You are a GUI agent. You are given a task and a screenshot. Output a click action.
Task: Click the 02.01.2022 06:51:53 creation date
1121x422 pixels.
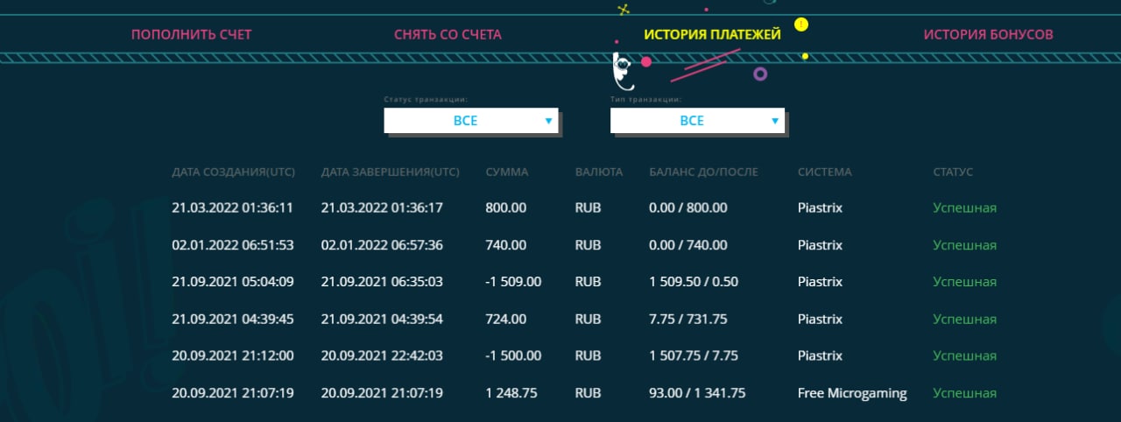coord(232,245)
